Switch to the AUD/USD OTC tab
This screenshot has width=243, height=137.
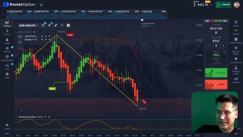pyautogui.click(x=19, y=14)
